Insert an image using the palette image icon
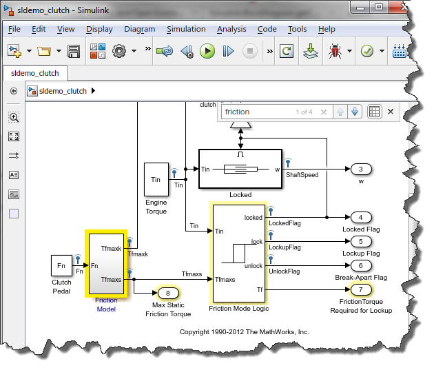Image resolution: width=434 pixels, height=370 pixels. tap(14, 194)
